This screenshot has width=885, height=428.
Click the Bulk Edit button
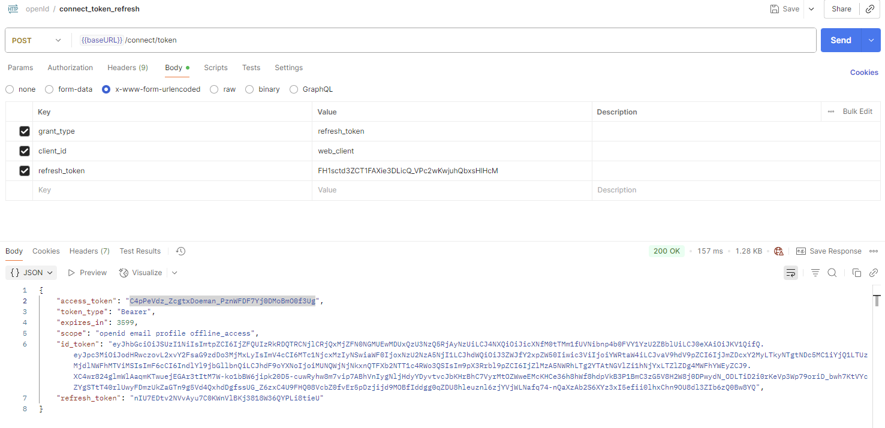tap(857, 111)
